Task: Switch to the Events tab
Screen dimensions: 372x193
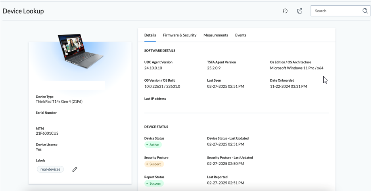Action: click(241, 35)
